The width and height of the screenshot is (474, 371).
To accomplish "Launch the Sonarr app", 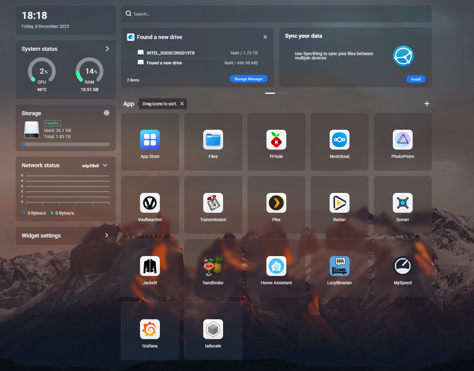I will [403, 203].
